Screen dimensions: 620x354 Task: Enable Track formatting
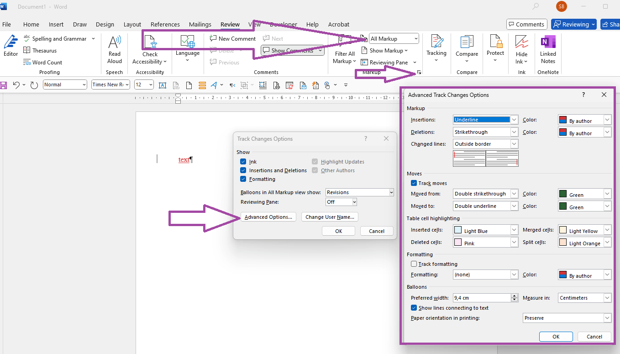414,264
